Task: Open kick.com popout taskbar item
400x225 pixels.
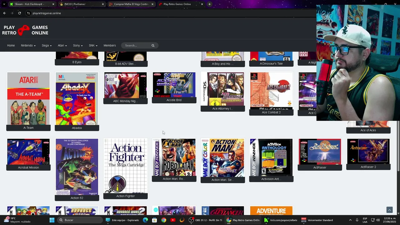Action: click(281, 220)
